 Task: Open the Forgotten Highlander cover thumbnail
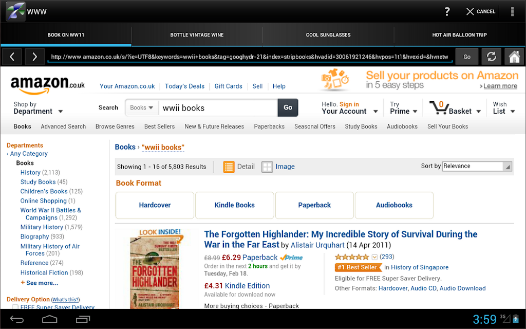pos(155,268)
